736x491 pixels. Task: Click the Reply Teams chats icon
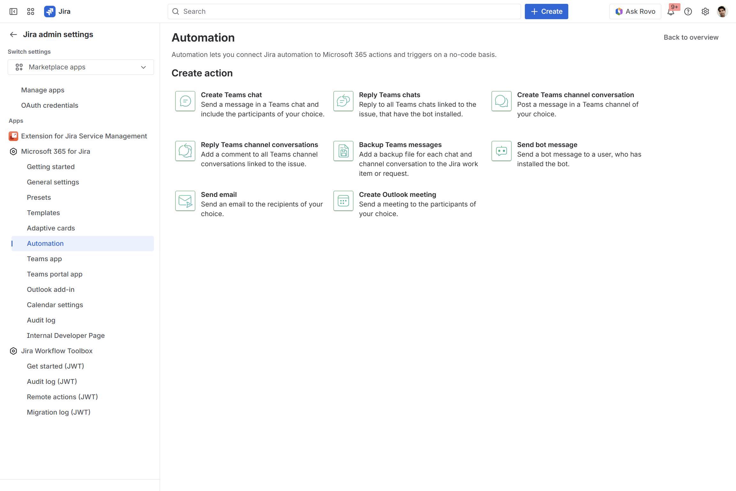tap(343, 101)
